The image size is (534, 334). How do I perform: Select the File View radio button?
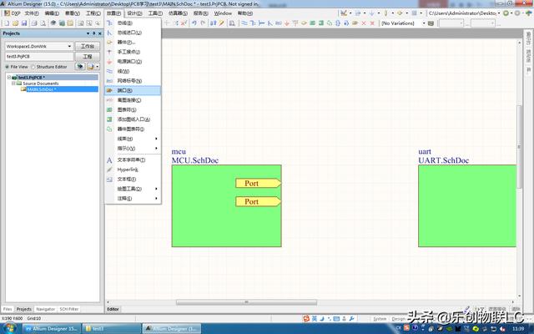pos(8,67)
